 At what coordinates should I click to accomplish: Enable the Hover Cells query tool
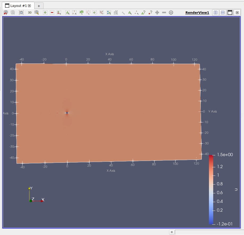143,12
